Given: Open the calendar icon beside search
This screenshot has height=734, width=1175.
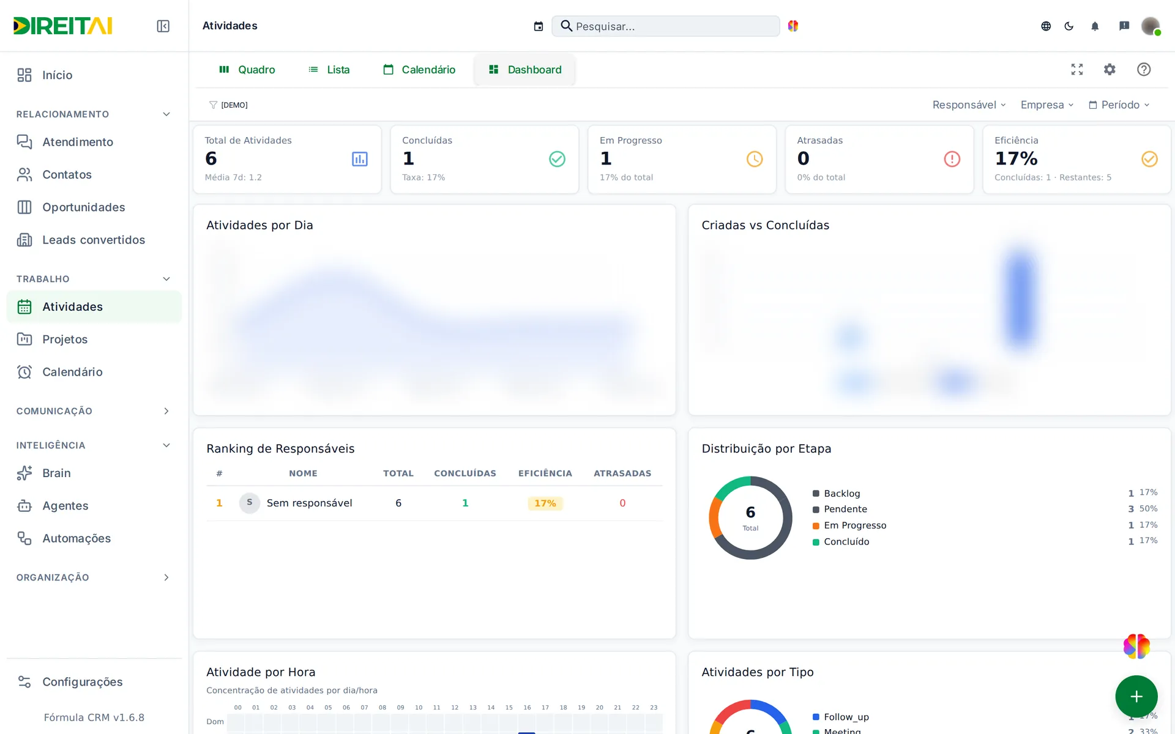Looking at the screenshot, I should point(539,26).
